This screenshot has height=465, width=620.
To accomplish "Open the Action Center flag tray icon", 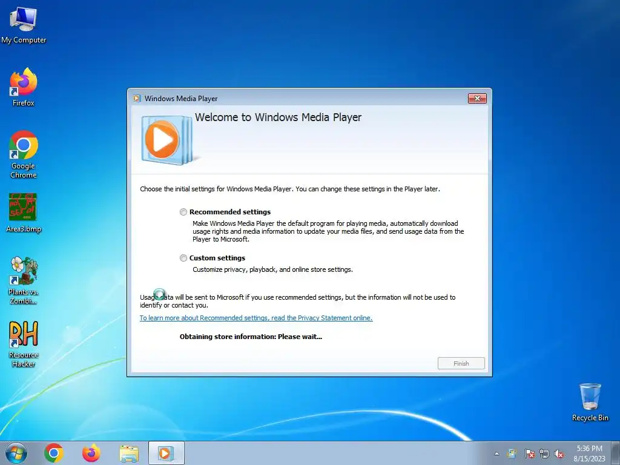I will click(x=529, y=453).
